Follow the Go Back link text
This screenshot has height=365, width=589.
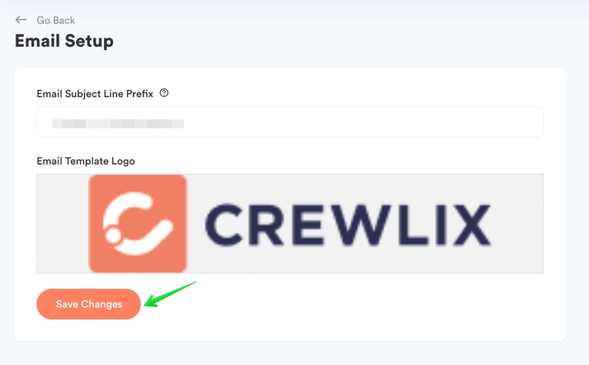pyautogui.click(x=56, y=20)
